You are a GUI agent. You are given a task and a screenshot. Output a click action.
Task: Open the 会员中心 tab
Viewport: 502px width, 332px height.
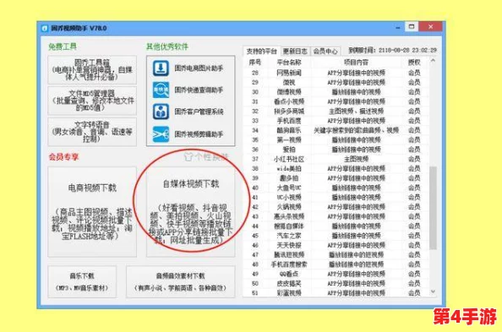[325, 52]
